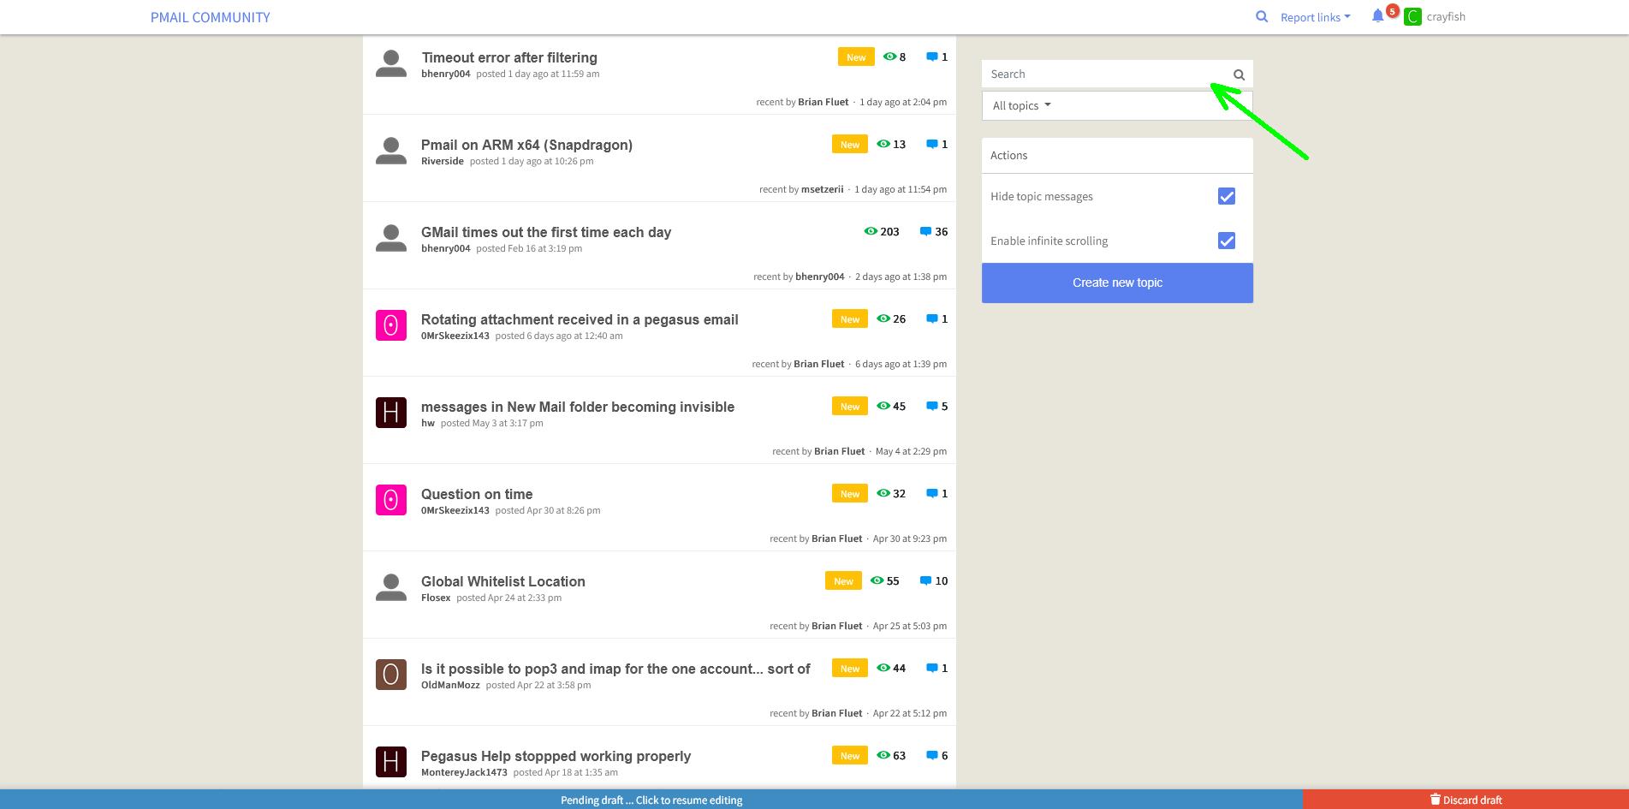Uncheck the Hide topic messages checkbox
Screen dimensions: 1629x809
(x=1226, y=196)
